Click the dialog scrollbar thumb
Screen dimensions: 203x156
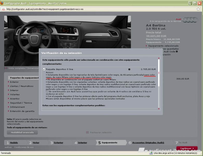(159, 73)
